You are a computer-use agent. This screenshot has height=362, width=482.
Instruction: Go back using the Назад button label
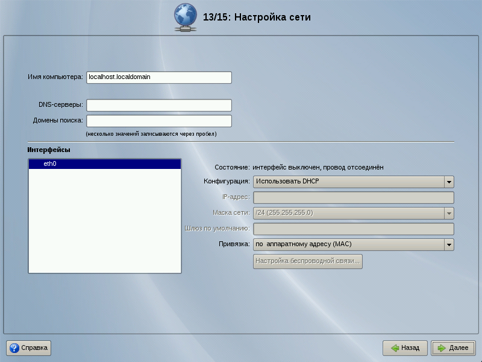click(x=410, y=348)
